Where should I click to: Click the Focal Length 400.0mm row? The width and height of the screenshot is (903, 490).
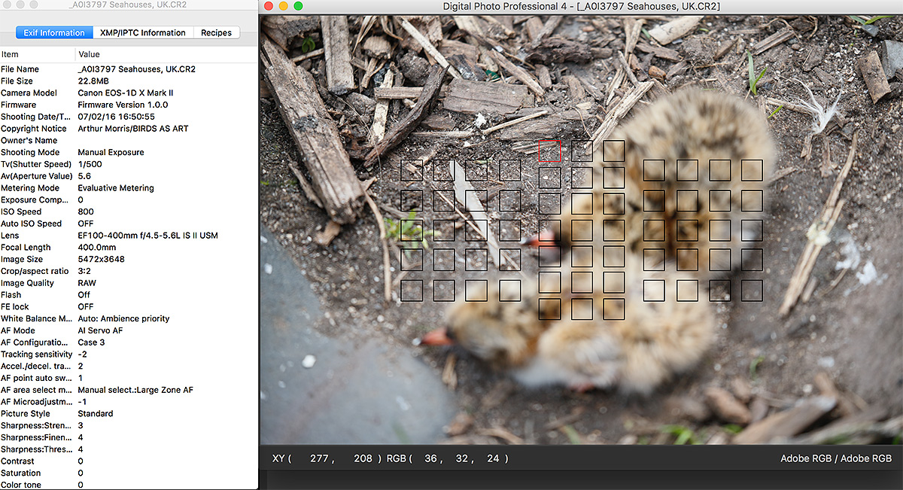click(x=129, y=247)
